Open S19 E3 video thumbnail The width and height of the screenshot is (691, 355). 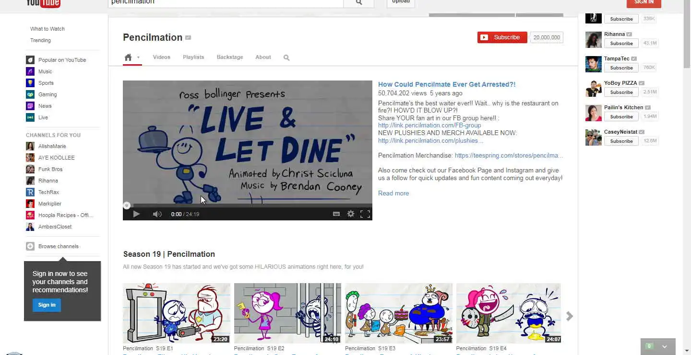click(x=399, y=313)
